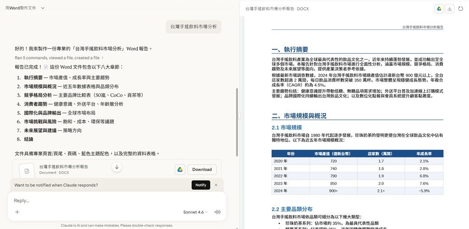Add attachment with the plus icon
Screen dimensions: 469x229
coord(17,212)
